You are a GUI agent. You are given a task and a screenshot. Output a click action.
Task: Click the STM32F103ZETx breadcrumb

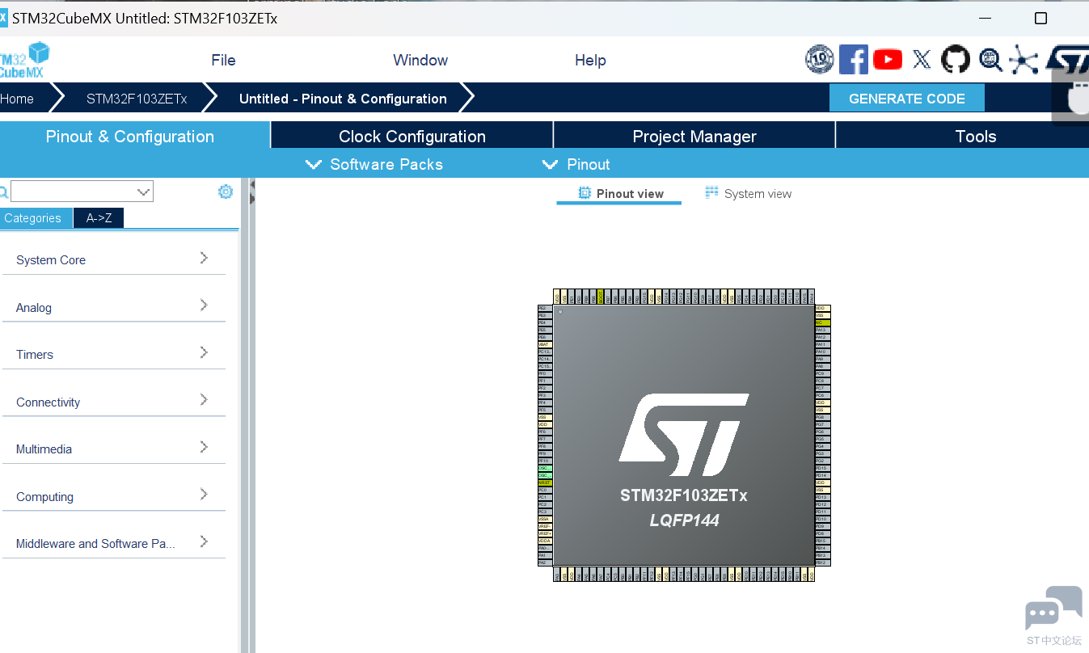137,99
